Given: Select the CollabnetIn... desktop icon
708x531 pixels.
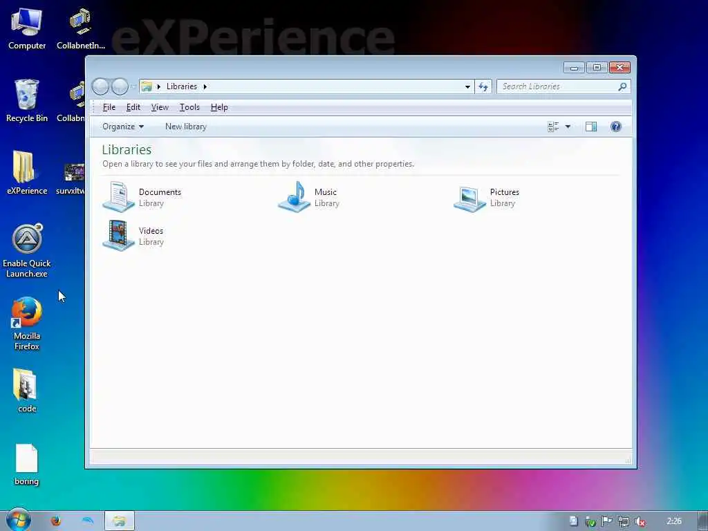Looking at the screenshot, I should (81, 29).
